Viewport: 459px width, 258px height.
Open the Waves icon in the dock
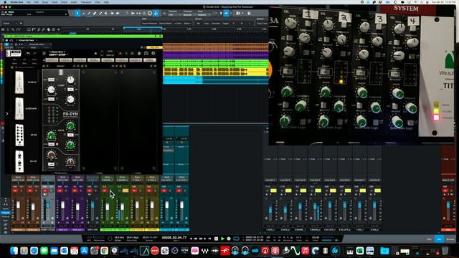tap(204, 251)
